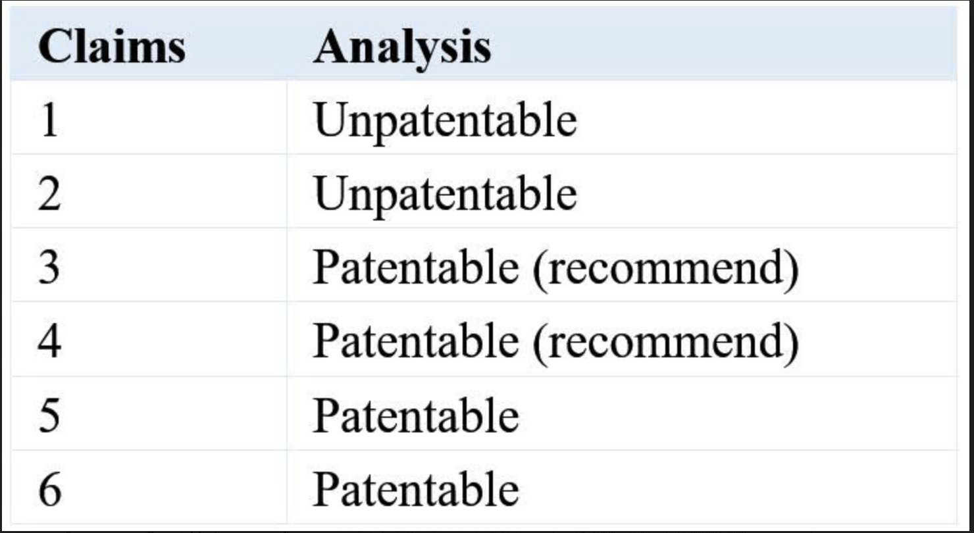Image resolution: width=974 pixels, height=533 pixels.
Task: Click 'Unpatentable' text for claim 2
Action: (x=445, y=194)
